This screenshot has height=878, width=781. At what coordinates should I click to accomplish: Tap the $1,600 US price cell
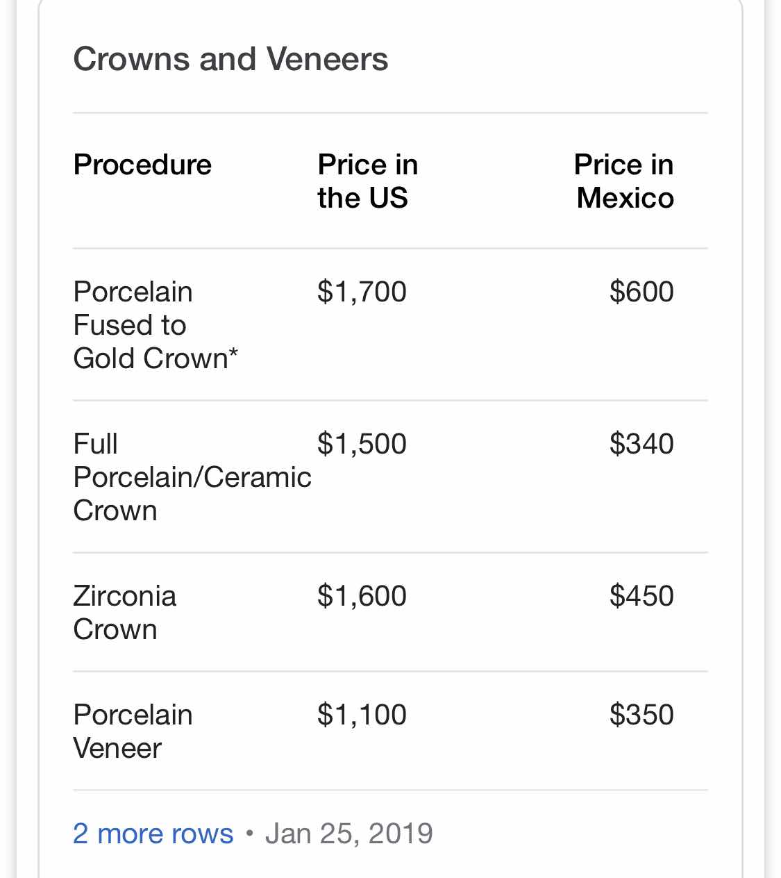[x=362, y=596]
